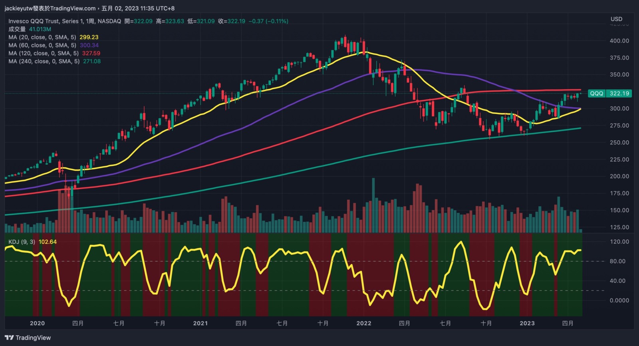This screenshot has width=639, height=346.
Task: Click the 2023 label on time axis
Action: click(527, 323)
